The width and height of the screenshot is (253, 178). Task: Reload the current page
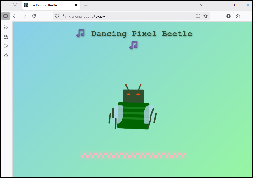(x=34, y=16)
